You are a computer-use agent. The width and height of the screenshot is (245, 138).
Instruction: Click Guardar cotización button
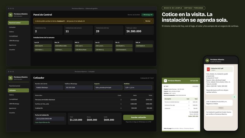(138, 117)
